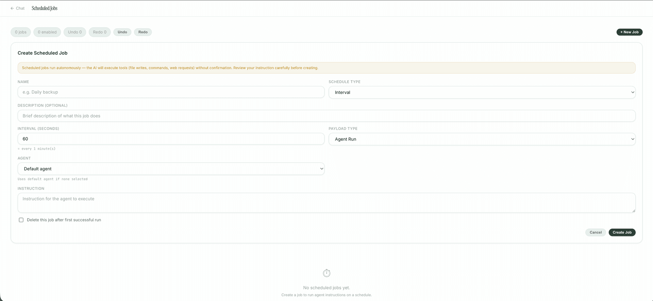Grab the Instruction textarea resize handle
The height and width of the screenshot is (301, 653).
tap(634, 211)
